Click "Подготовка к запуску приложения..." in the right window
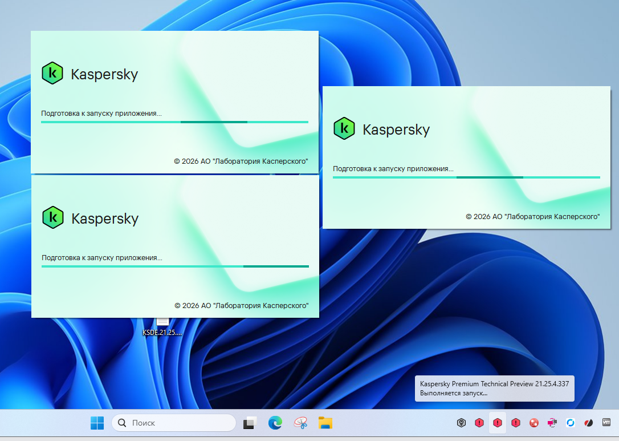Viewport: 619px width, 441px height. pyautogui.click(x=393, y=169)
